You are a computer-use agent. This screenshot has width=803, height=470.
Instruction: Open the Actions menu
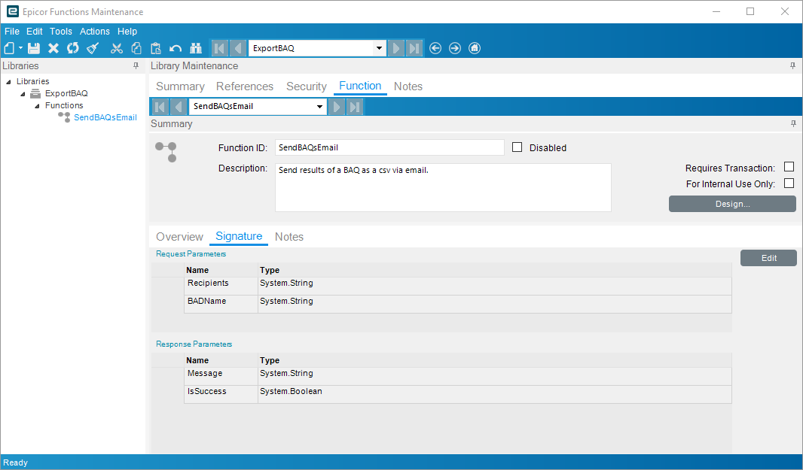coord(95,31)
